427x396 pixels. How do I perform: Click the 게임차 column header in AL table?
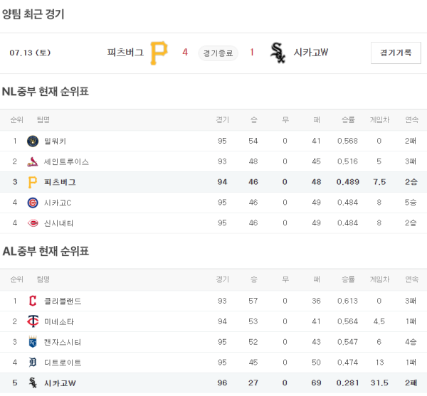(379, 279)
